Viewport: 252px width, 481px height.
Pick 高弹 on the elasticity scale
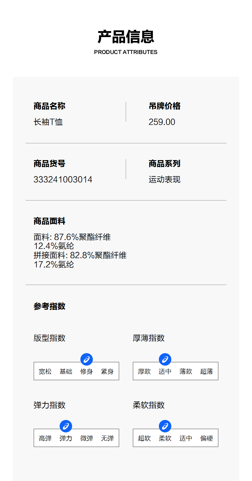(45, 438)
